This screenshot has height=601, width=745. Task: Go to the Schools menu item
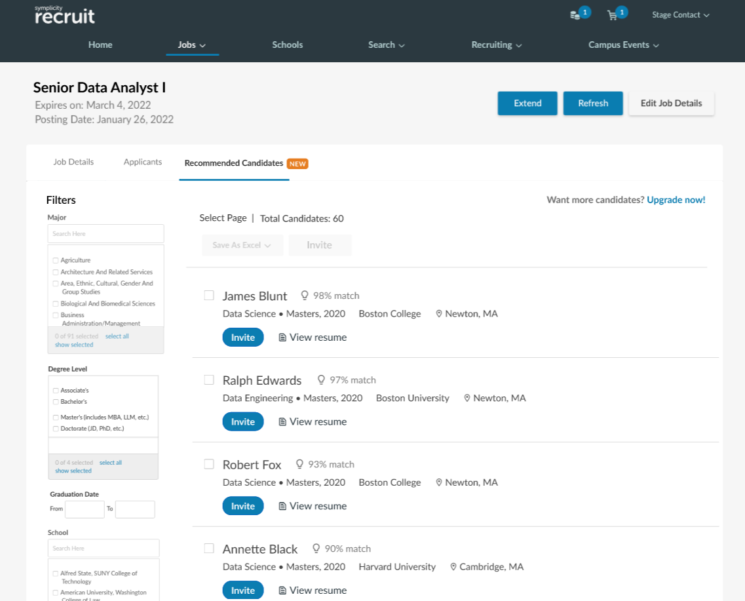click(x=288, y=45)
